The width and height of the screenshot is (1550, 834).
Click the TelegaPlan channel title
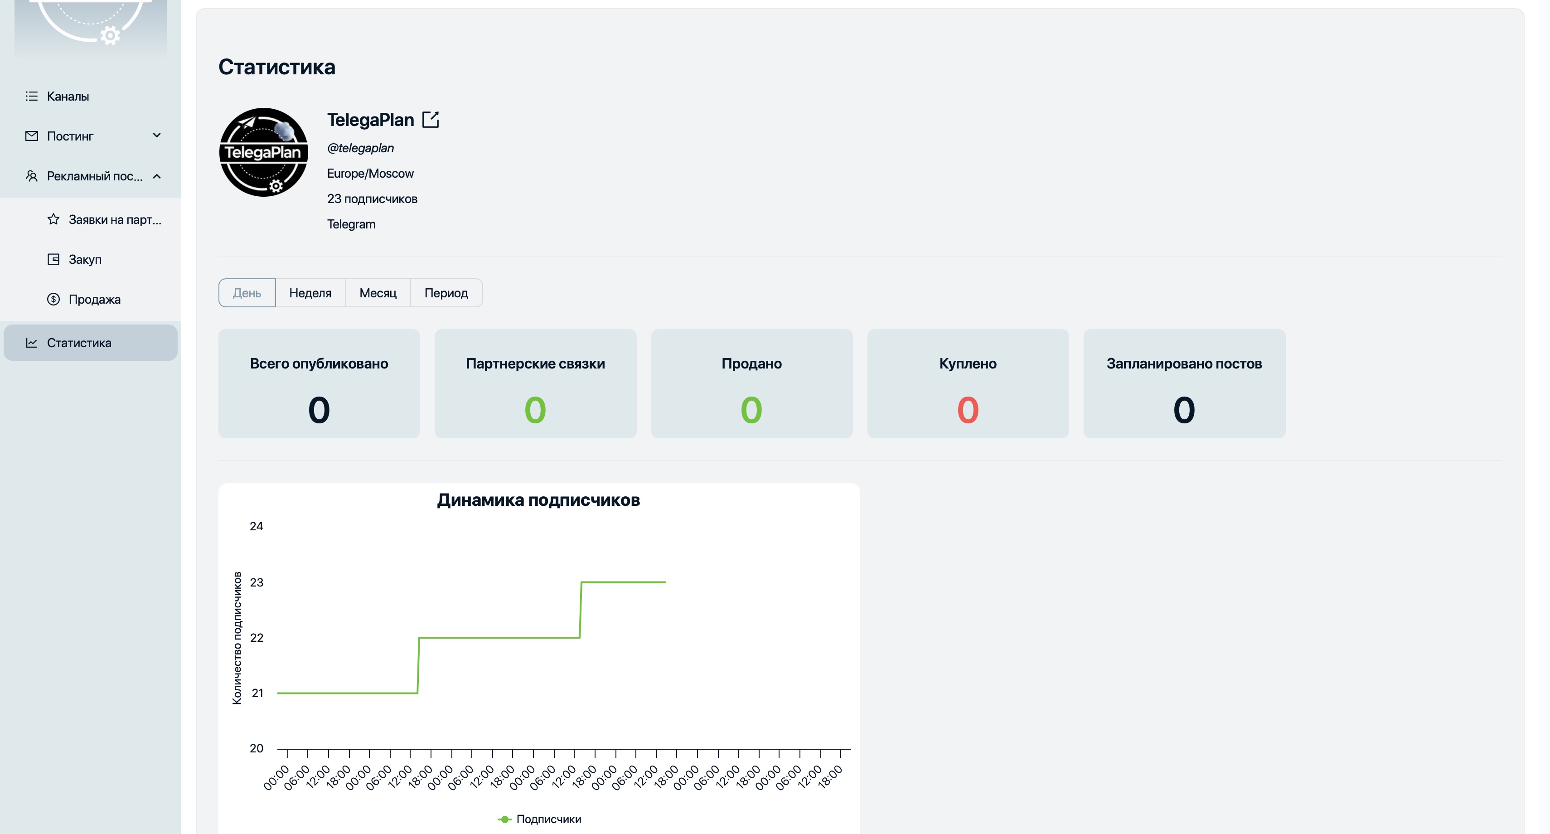[371, 120]
